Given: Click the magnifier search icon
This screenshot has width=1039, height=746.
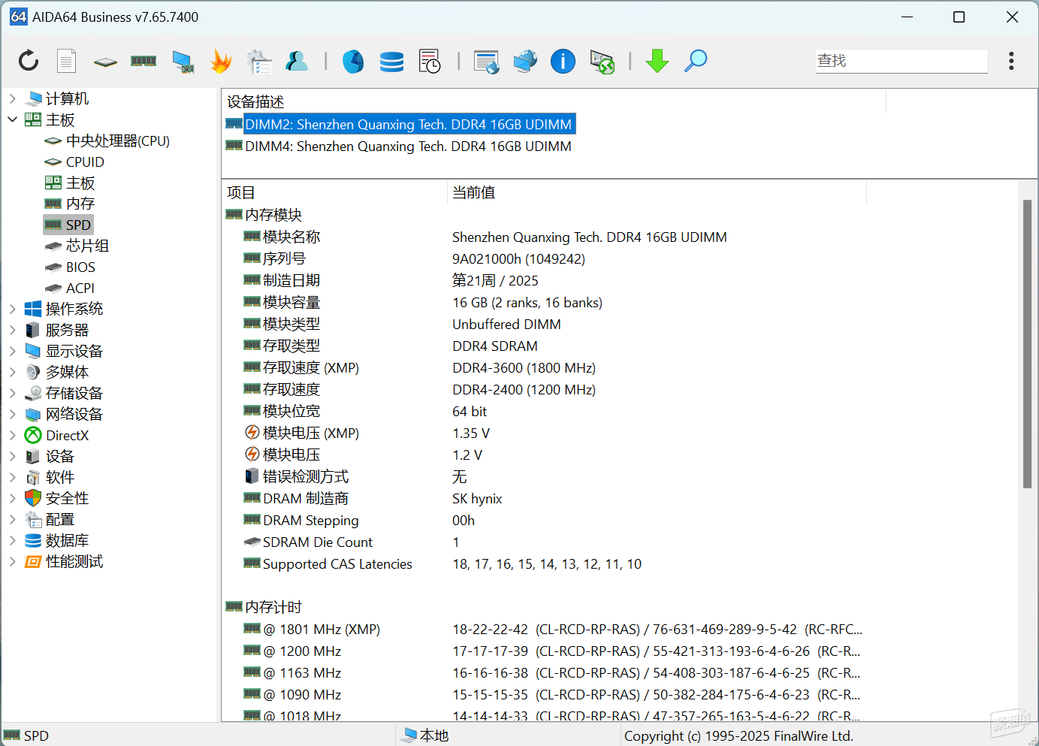Looking at the screenshot, I should pos(696,61).
